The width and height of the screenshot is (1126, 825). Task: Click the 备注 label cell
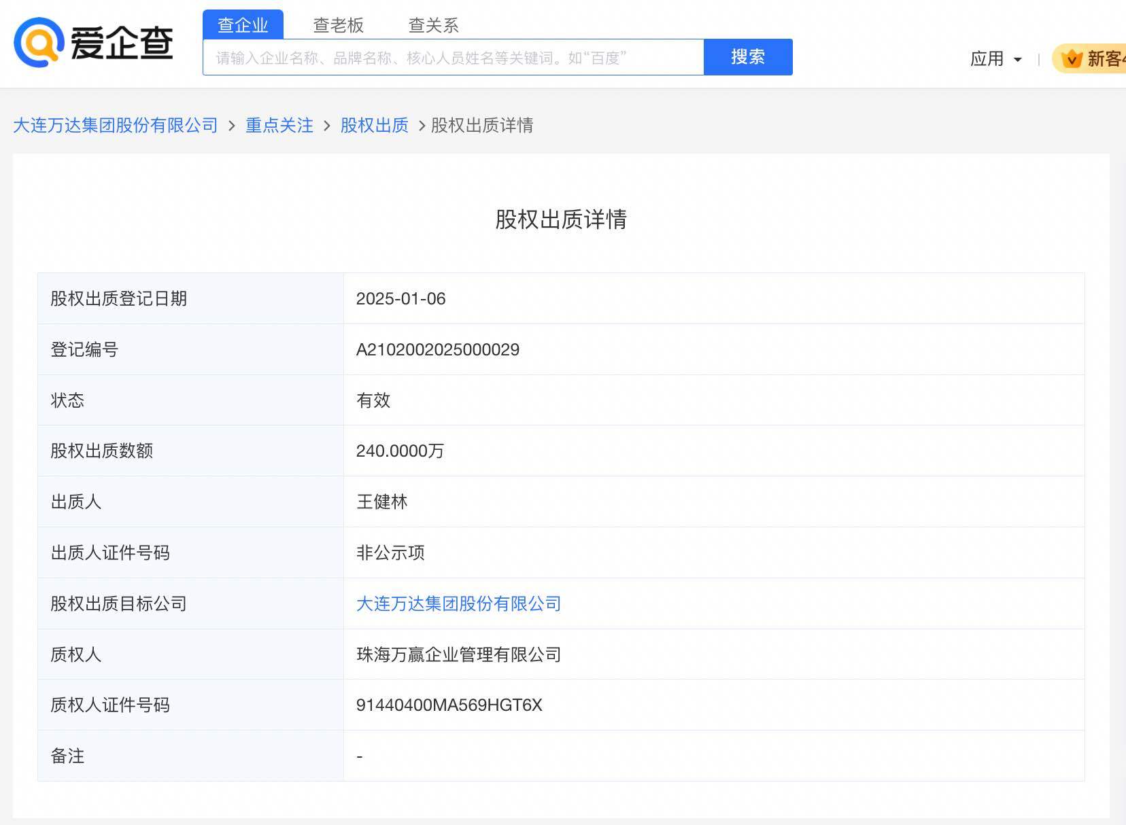coord(190,756)
